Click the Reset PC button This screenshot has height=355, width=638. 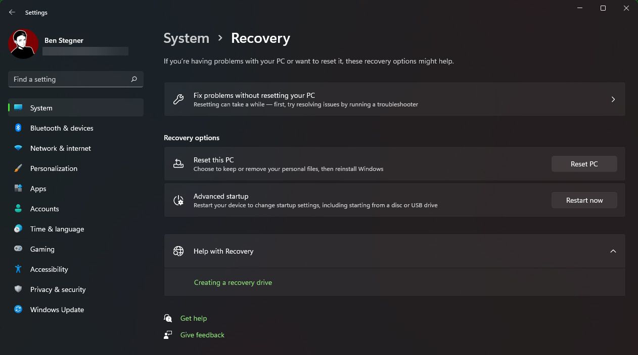point(584,163)
